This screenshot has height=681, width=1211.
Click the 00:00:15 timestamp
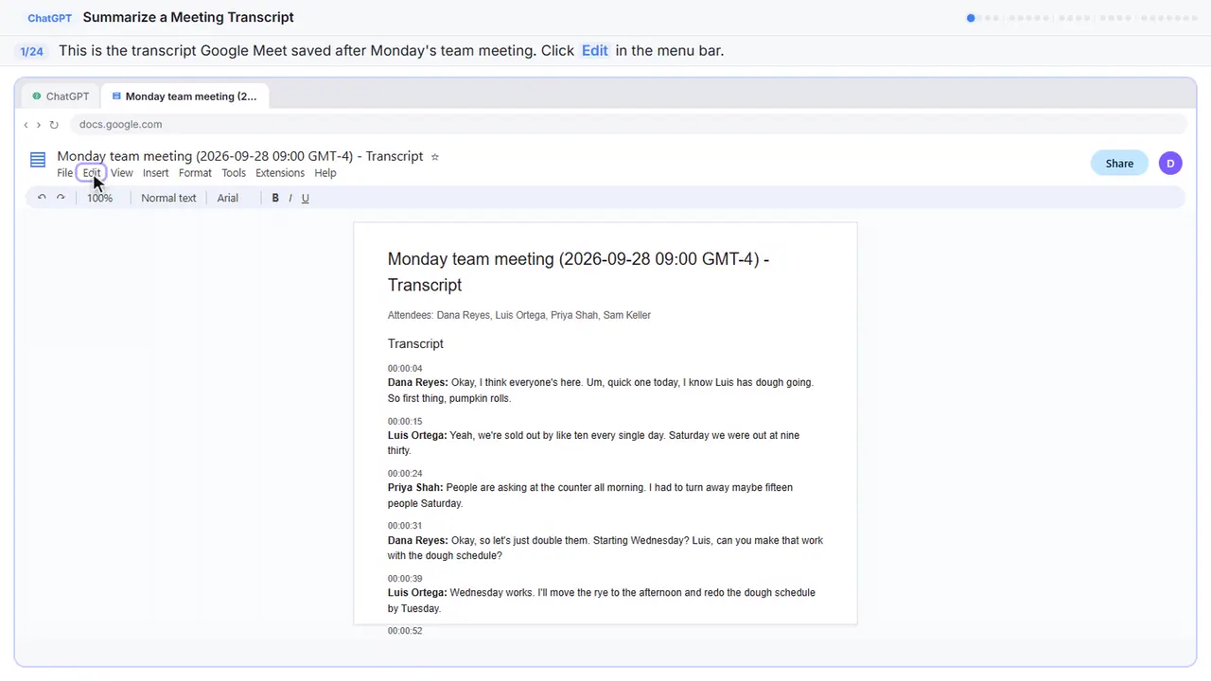[405, 422]
